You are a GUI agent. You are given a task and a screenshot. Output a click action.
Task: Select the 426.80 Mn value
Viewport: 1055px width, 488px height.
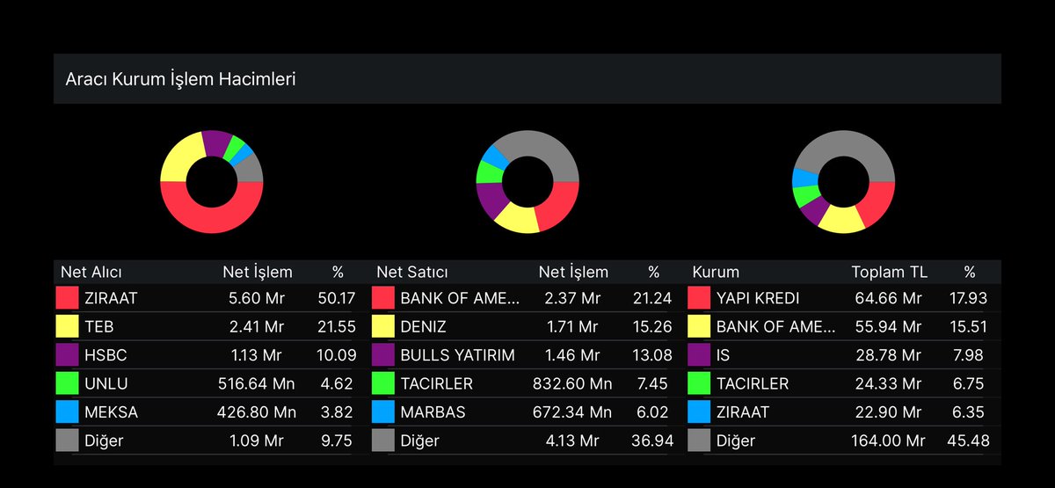[256, 412]
